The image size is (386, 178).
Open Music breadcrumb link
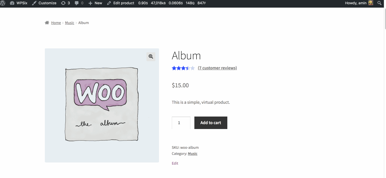click(x=70, y=23)
